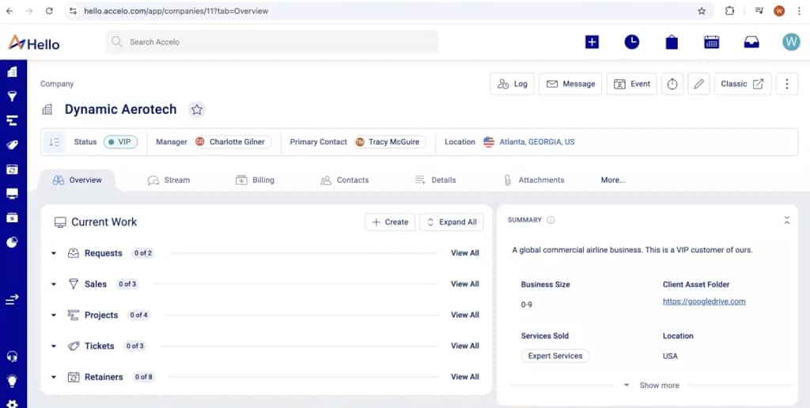Open the pie chart reports icon in sidebar
The width and height of the screenshot is (810, 408).
coord(12,242)
